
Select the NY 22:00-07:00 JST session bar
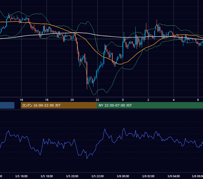pyautogui.click(x=150, y=105)
